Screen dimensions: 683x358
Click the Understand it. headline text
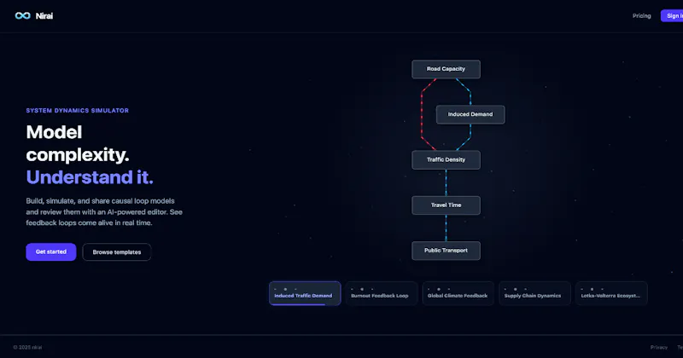[x=90, y=177]
